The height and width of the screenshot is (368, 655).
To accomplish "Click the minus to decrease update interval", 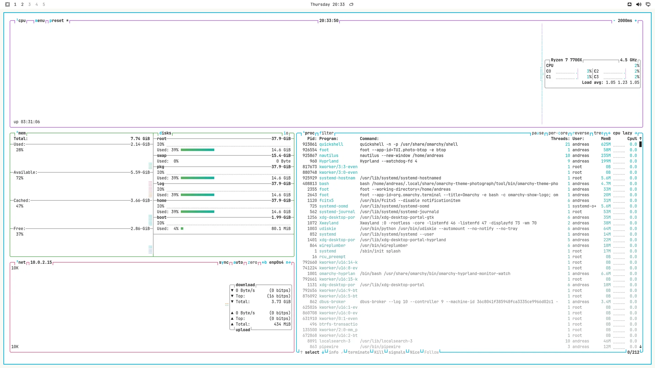I will tap(614, 21).
